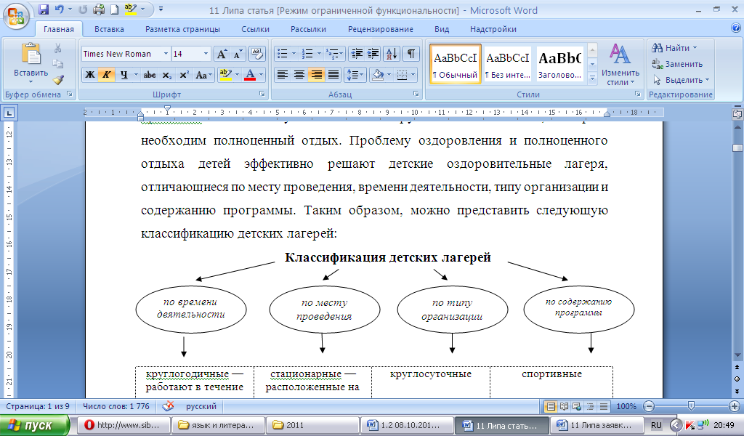This screenshot has height=436, width=744.
Task: Expand numbered list options
Action: (x=319, y=54)
